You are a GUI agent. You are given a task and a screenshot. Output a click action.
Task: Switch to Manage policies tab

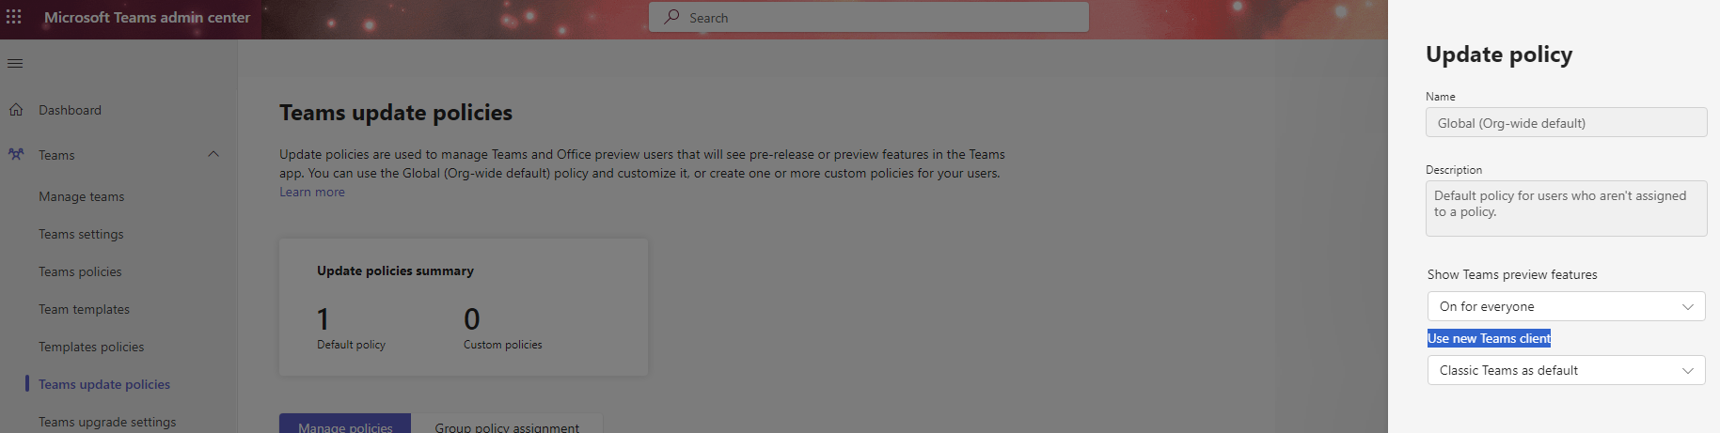[x=345, y=424]
